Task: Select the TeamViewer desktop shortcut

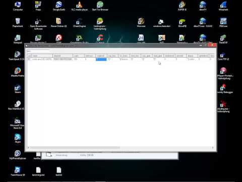Action: [18, 171]
